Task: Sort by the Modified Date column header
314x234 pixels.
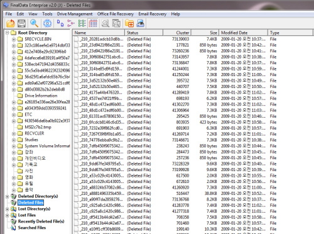Action: point(244,33)
